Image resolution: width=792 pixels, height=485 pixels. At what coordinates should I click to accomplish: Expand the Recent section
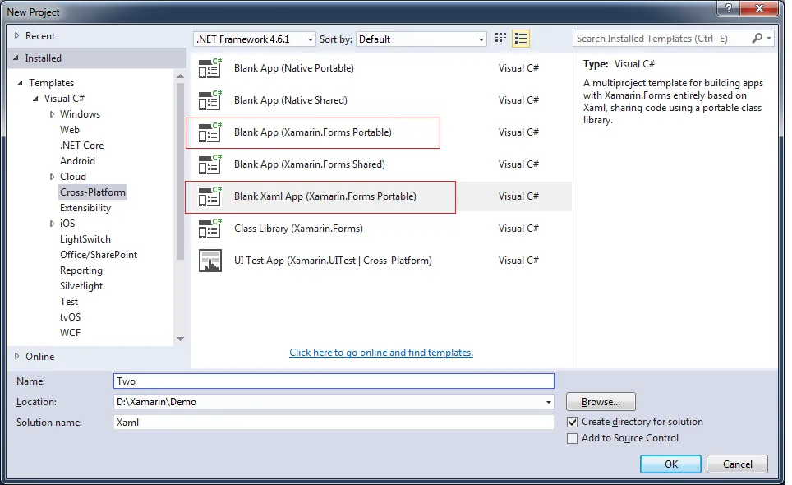pyautogui.click(x=16, y=36)
